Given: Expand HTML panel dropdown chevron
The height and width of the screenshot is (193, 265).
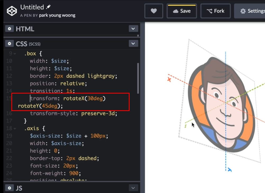Looking at the screenshot, I should click(133, 29).
